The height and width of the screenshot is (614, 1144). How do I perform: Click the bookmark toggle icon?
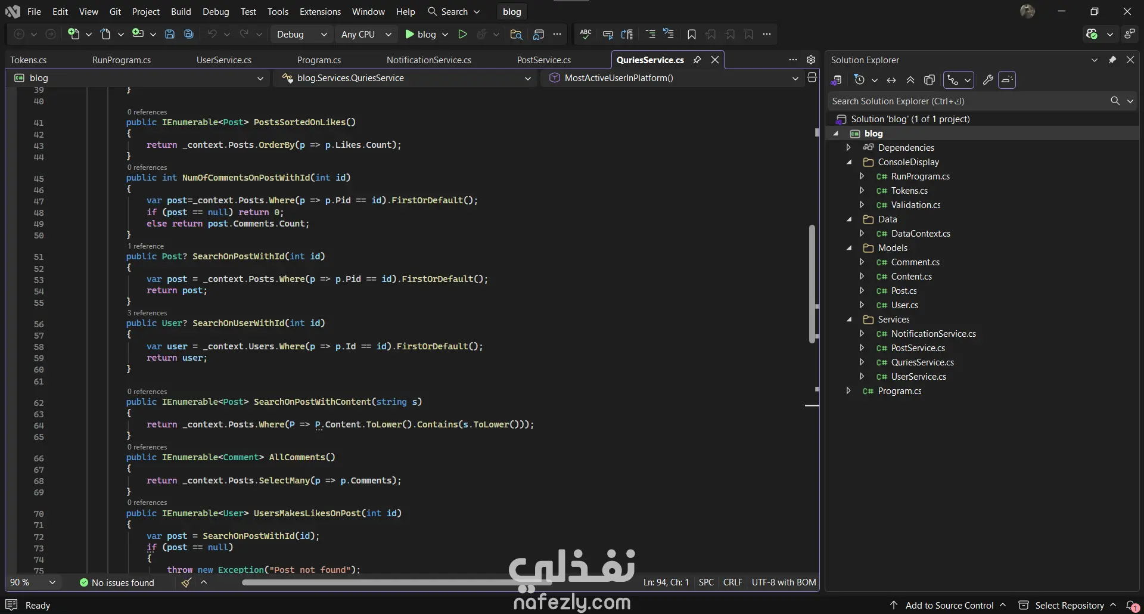pos(691,34)
